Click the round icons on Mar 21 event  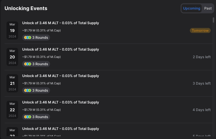28,90
